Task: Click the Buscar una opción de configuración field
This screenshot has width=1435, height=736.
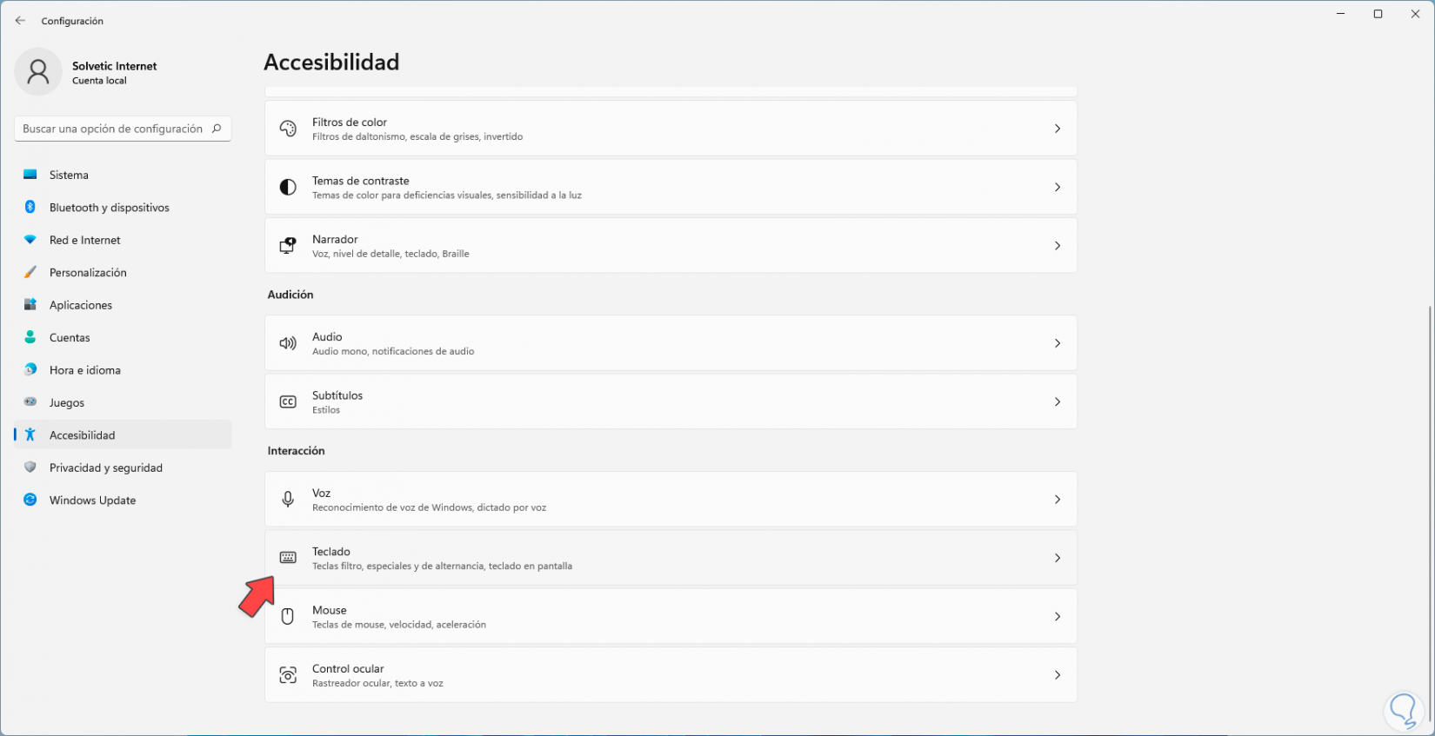Action: pos(113,129)
